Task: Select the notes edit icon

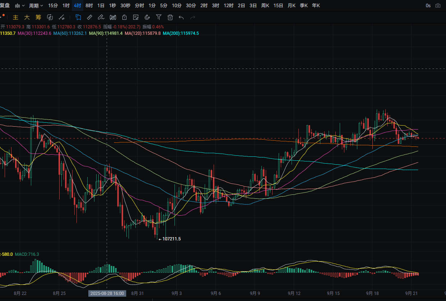Action: (136, 17)
